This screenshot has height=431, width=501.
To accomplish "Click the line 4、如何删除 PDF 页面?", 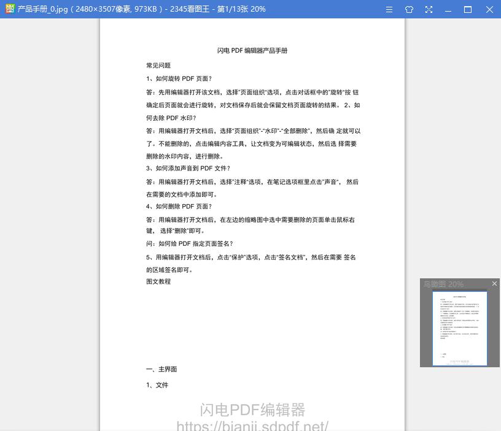I will click(x=179, y=207).
